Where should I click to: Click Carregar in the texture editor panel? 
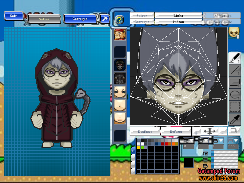pyautogui.click(x=142, y=22)
